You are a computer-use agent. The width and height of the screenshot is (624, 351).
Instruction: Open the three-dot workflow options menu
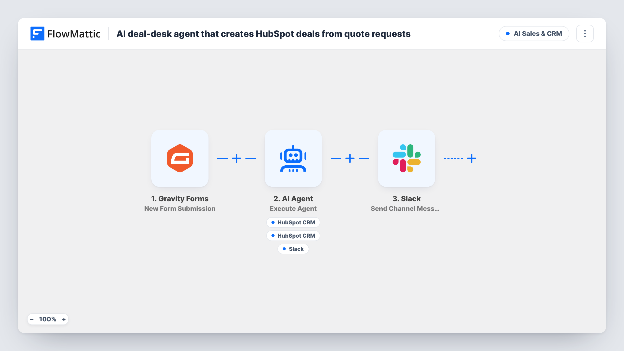585,34
